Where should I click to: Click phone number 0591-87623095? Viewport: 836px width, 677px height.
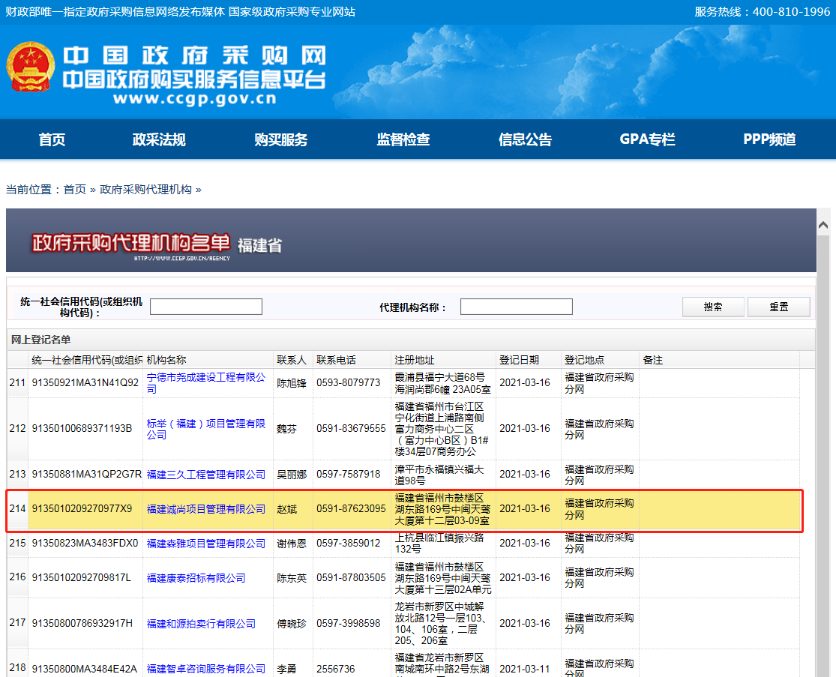[351, 508]
